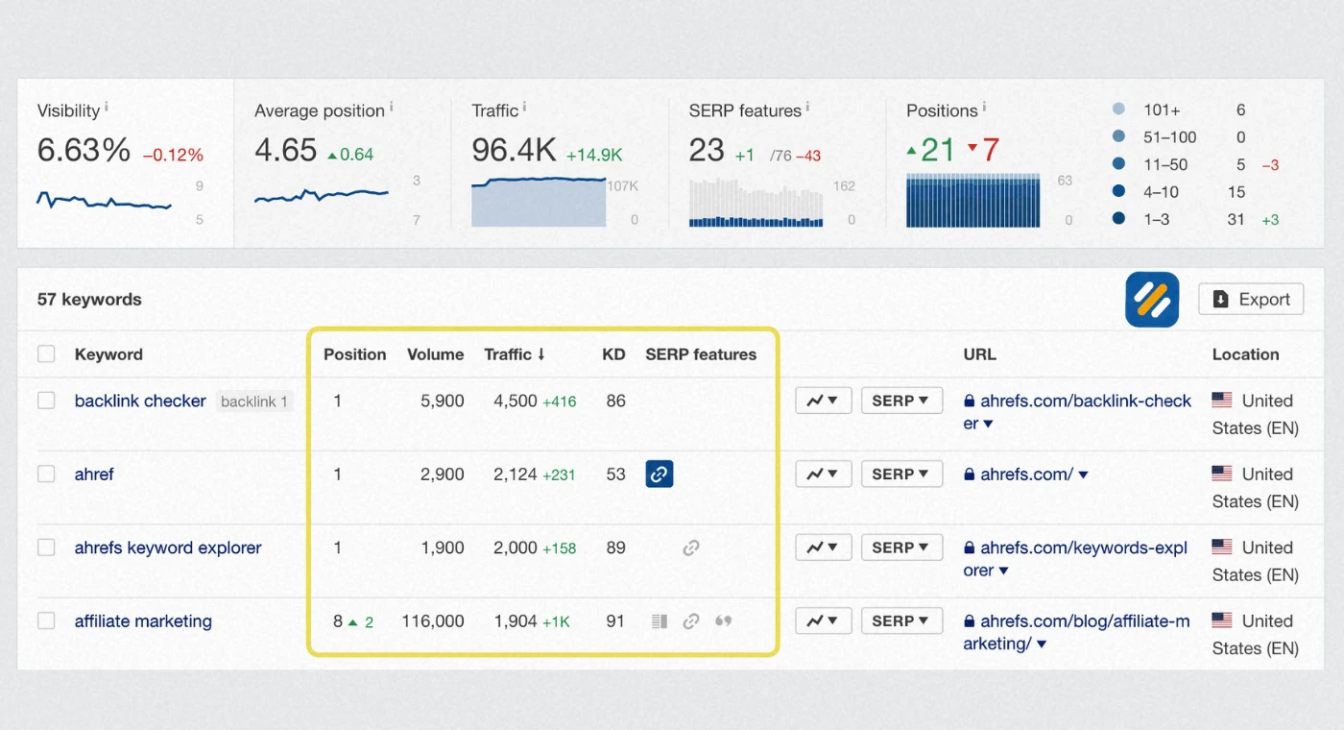Click lock icon beside ahrefs.com/ URL
1344x730 pixels.
(970, 474)
